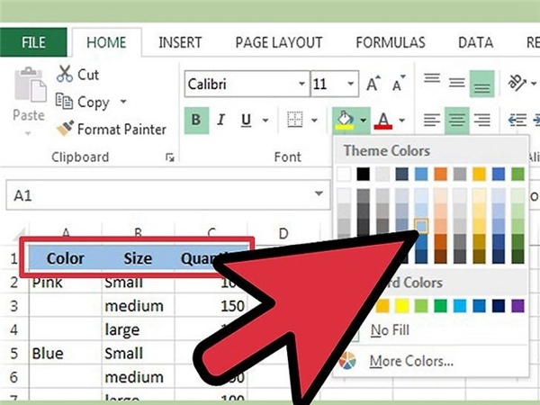Click the Borders grid icon
The width and height of the screenshot is (540, 405).
pos(294,120)
